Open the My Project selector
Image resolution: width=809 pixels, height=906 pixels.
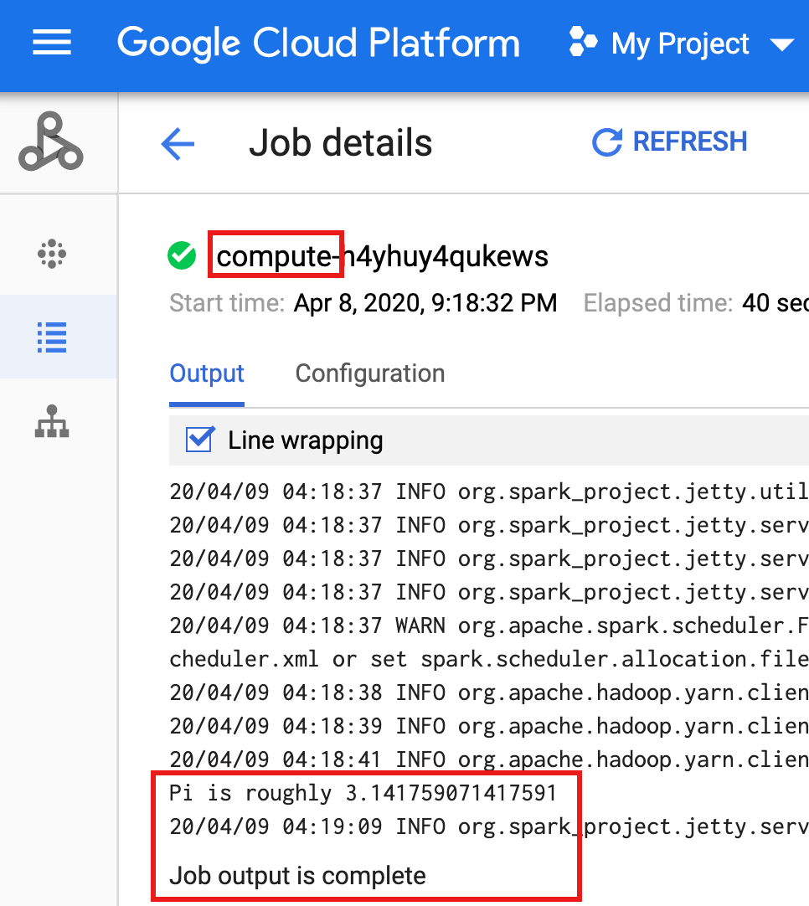click(x=680, y=44)
